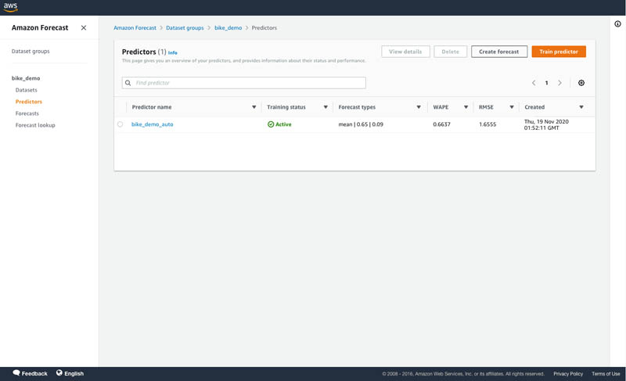Click the green Active status check icon
626x381 pixels.
(x=271, y=124)
